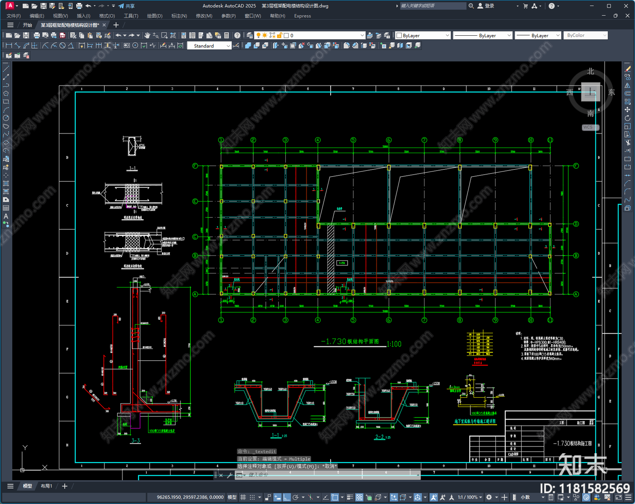Image resolution: width=635 pixels, height=504 pixels.
Task: Toggle polar tracking in status bar
Action: [x=296, y=497]
